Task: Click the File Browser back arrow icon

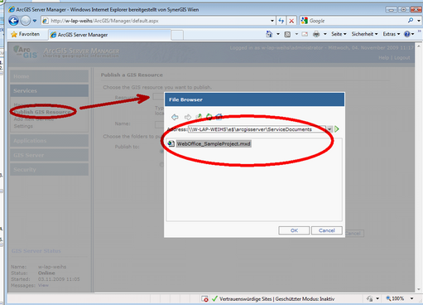Action: 175,117
